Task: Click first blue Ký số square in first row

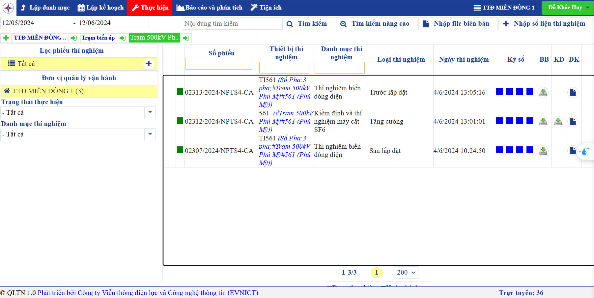Action: (x=499, y=92)
